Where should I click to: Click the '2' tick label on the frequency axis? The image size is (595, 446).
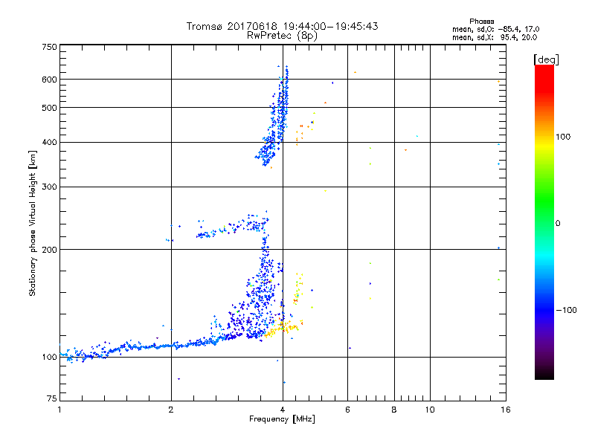(x=171, y=410)
